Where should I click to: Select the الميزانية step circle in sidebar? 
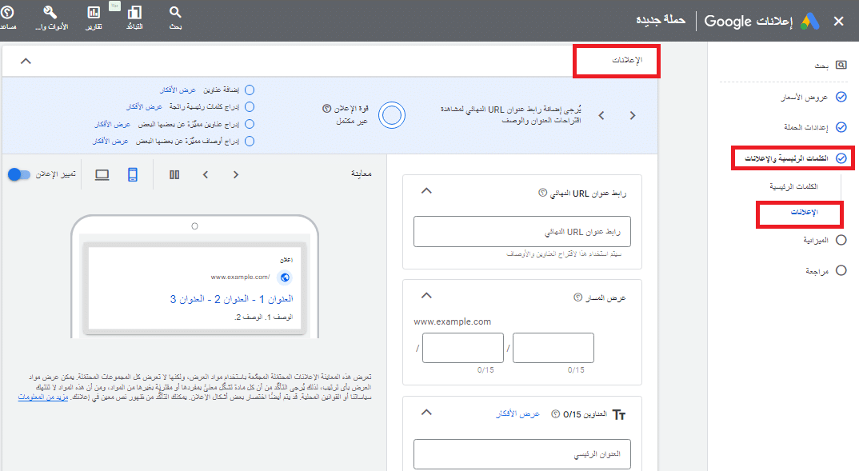(841, 240)
